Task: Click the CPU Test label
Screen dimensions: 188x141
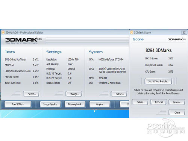Action: click(9, 65)
